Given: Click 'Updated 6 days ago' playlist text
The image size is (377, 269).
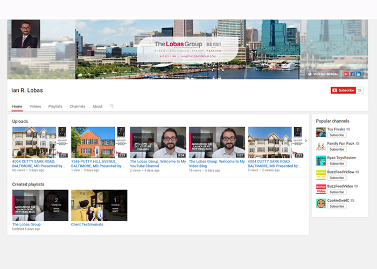Looking at the screenshot, I should coord(26,229).
